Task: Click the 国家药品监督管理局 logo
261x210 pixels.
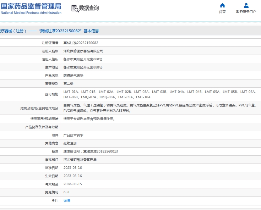Action: coord(31,6)
